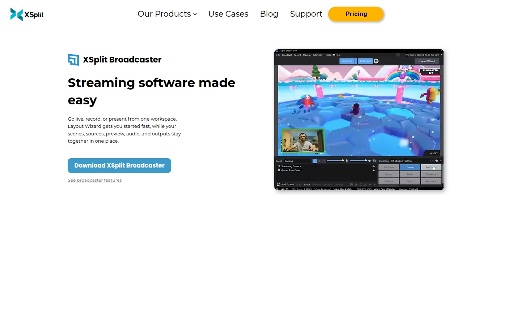Switch to the Talk Show scene

click(x=389, y=168)
